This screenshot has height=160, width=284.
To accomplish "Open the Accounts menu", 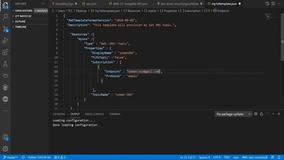I will 5,137.
